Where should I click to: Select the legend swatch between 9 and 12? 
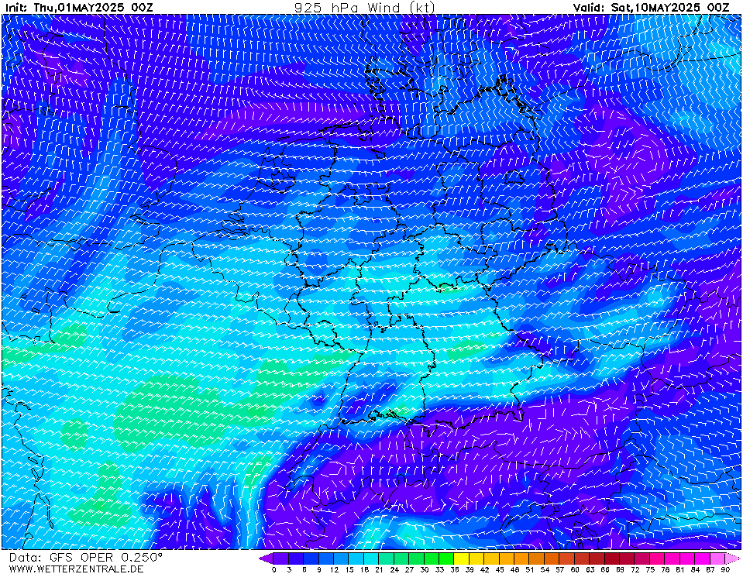pos(326,559)
